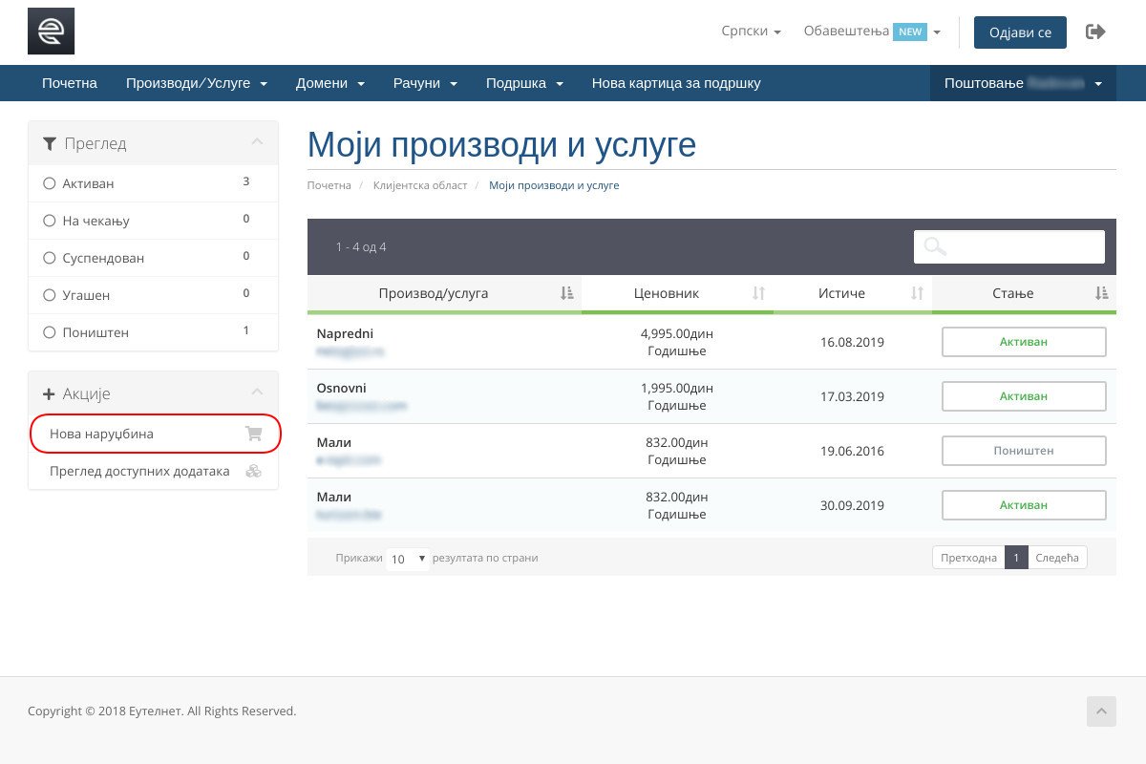The image size is (1146, 764).
Task: Click Почетна breadcrumb link
Action: [x=329, y=185]
